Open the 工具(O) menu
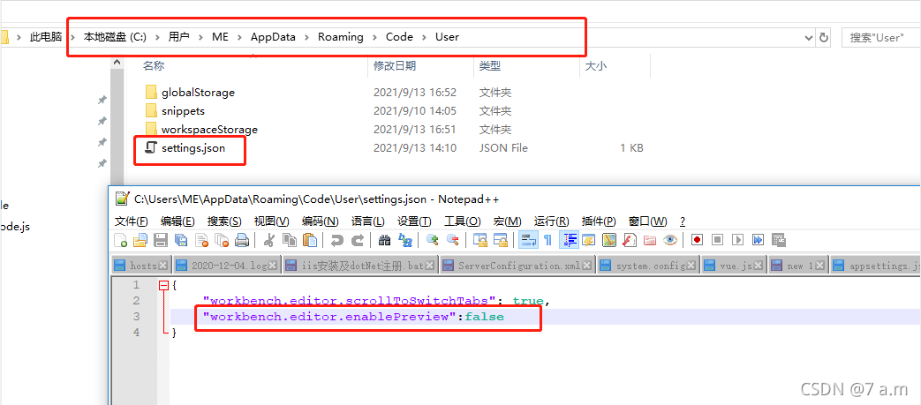 pyautogui.click(x=462, y=221)
